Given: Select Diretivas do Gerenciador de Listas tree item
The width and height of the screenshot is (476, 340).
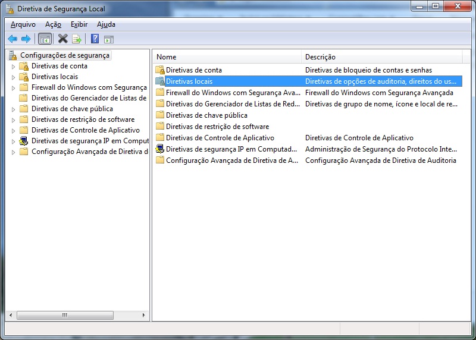Looking at the screenshot, I should tap(89, 98).
